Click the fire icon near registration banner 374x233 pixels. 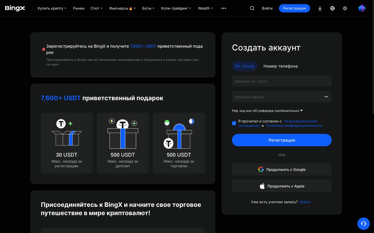click(44, 49)
